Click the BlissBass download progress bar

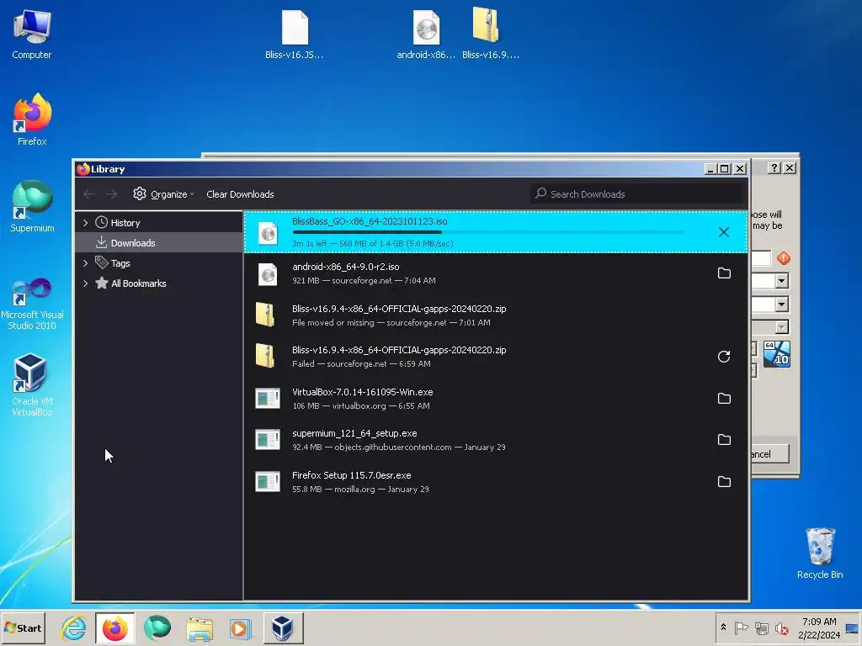(488, 232)
